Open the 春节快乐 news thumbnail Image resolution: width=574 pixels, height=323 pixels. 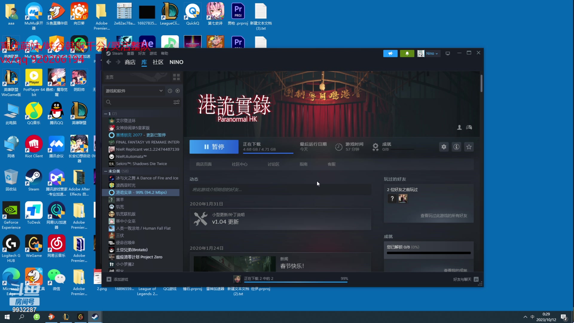235,264
